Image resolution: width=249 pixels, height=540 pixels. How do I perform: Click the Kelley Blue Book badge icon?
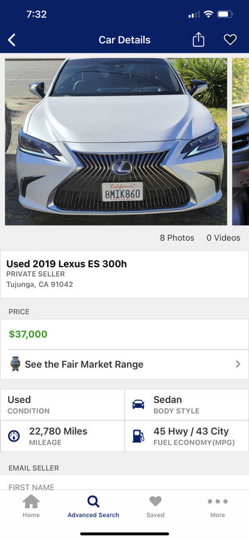15,364
